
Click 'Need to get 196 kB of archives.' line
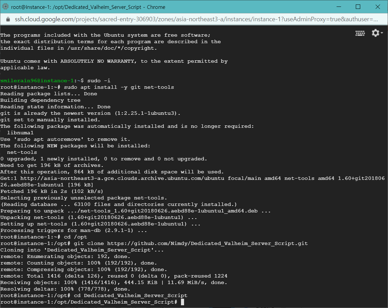click(x=52, y=165)
